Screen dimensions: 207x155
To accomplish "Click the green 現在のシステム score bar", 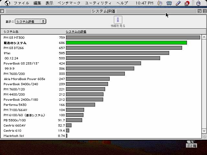I will pyautogui.click(x=126, y=43).
